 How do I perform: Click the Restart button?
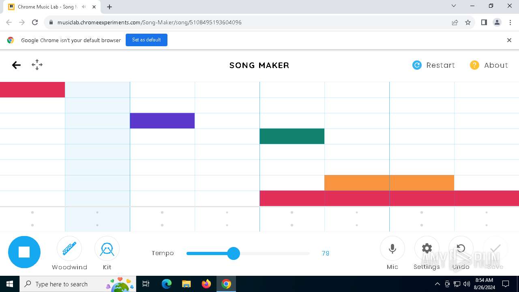[433, 65]
